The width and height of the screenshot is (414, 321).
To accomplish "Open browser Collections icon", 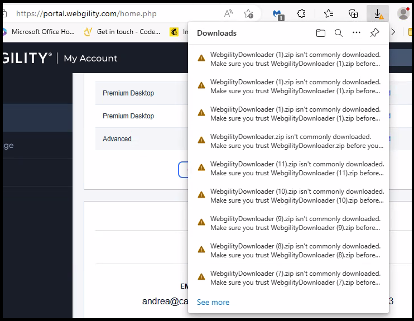I will 353,13.
